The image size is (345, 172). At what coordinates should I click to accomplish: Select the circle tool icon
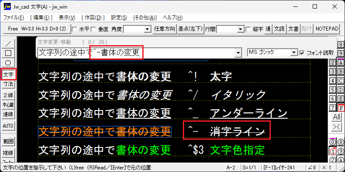tap(8, 62)
